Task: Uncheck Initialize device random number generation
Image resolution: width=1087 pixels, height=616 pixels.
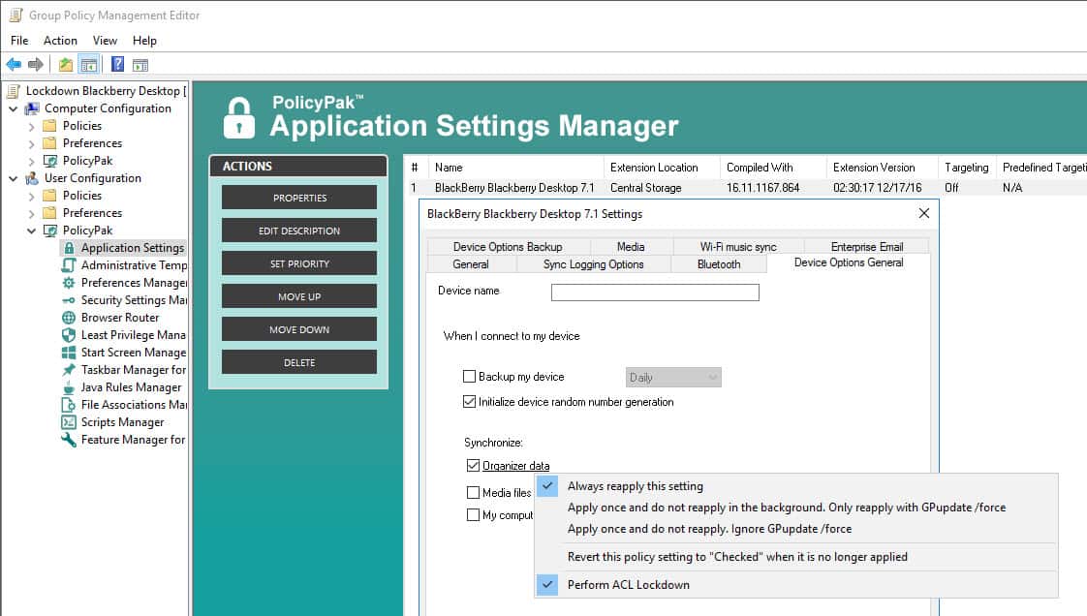Action: 469,401
